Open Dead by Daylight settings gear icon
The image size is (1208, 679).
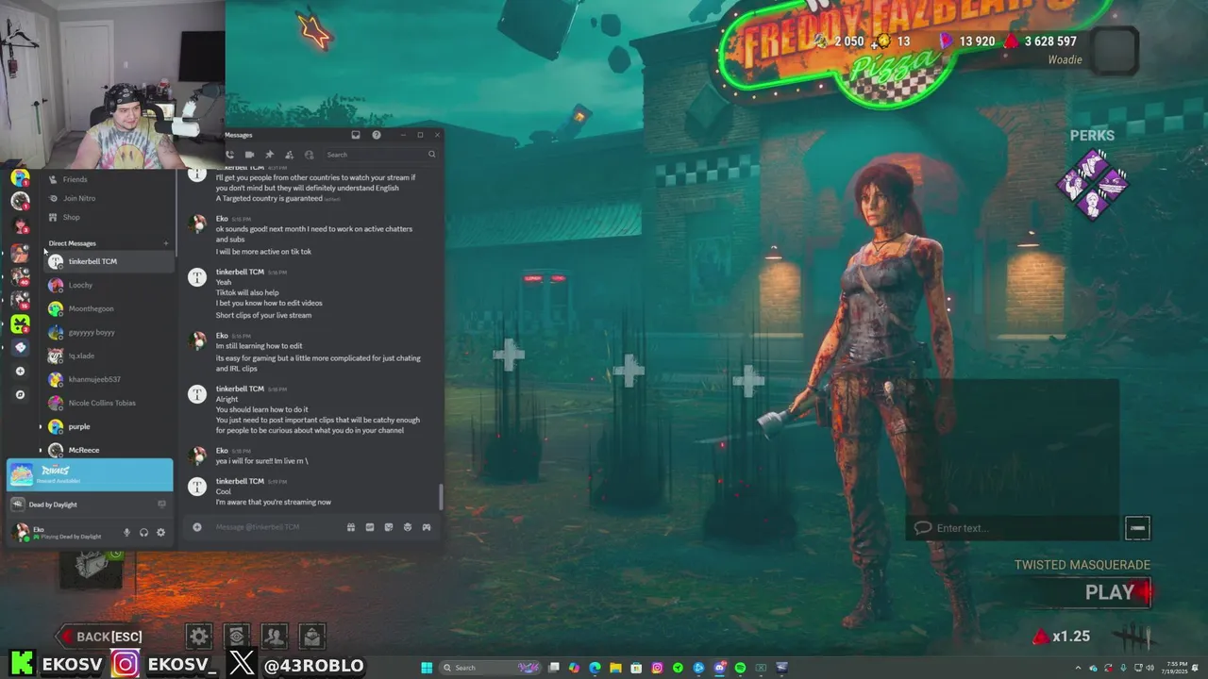(198, 637)
